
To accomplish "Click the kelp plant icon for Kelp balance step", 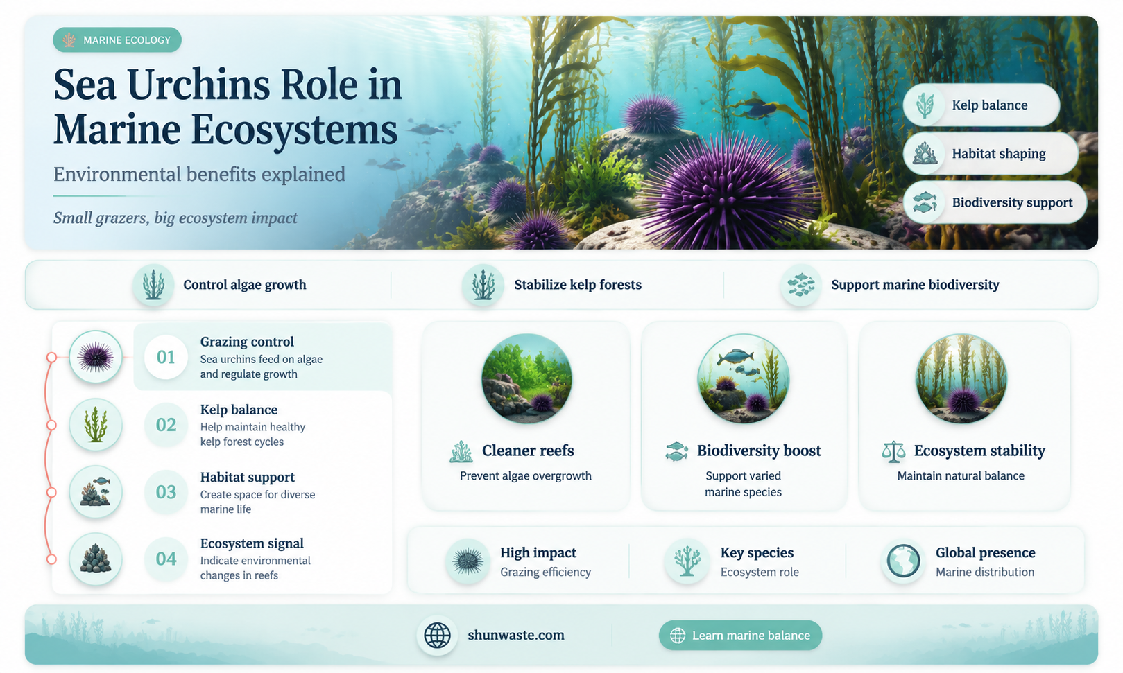I will 96,425.
